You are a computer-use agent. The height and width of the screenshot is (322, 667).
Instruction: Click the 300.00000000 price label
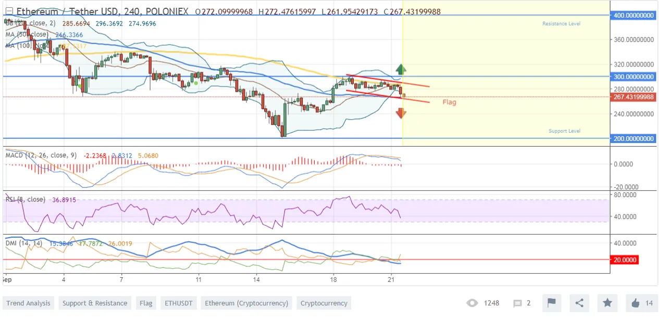point(634,76)
